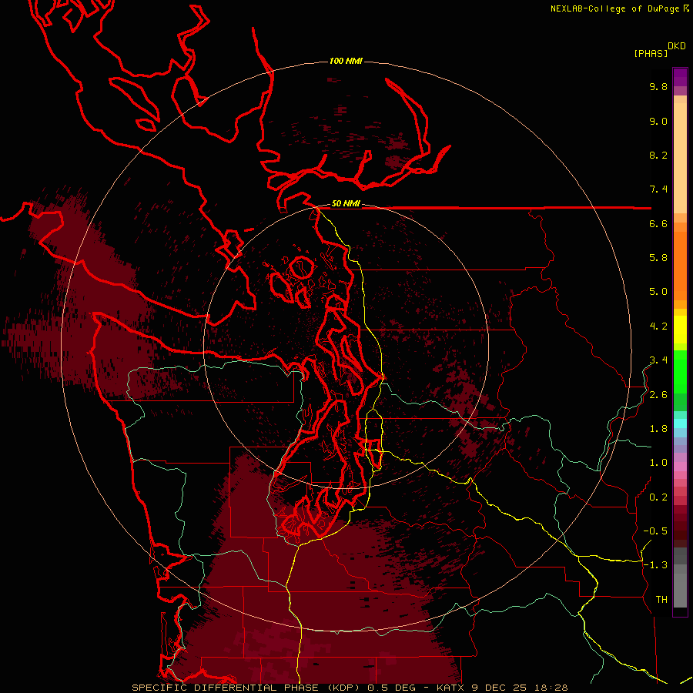The height and width of the screenshot is (693, 693).
Task: Click the 2.6 scale value
Action: pos(658,395)
